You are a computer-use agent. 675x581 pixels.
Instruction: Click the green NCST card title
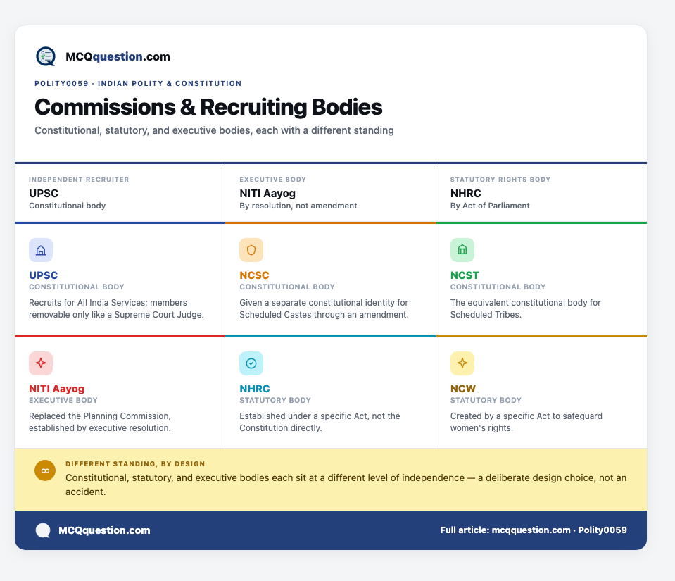(x=465, y=275)
